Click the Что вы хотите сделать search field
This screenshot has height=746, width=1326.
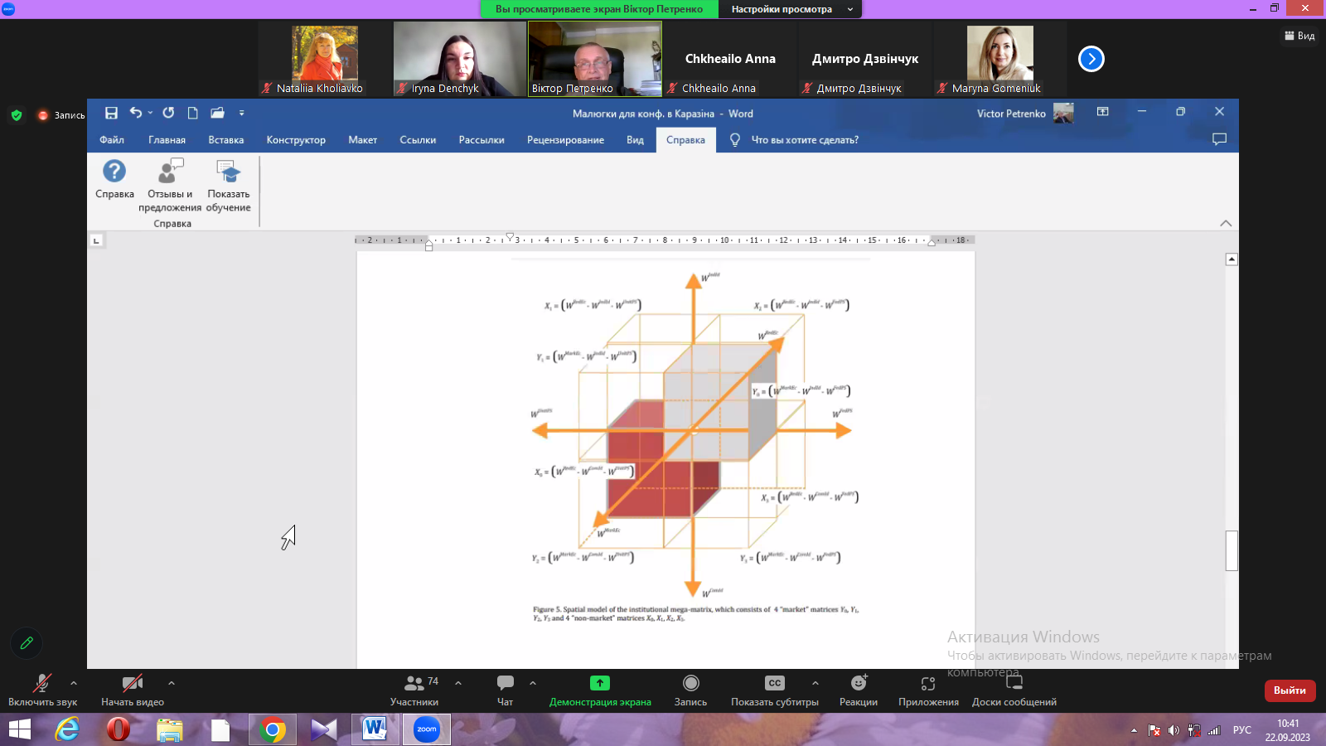click(804, 140)
